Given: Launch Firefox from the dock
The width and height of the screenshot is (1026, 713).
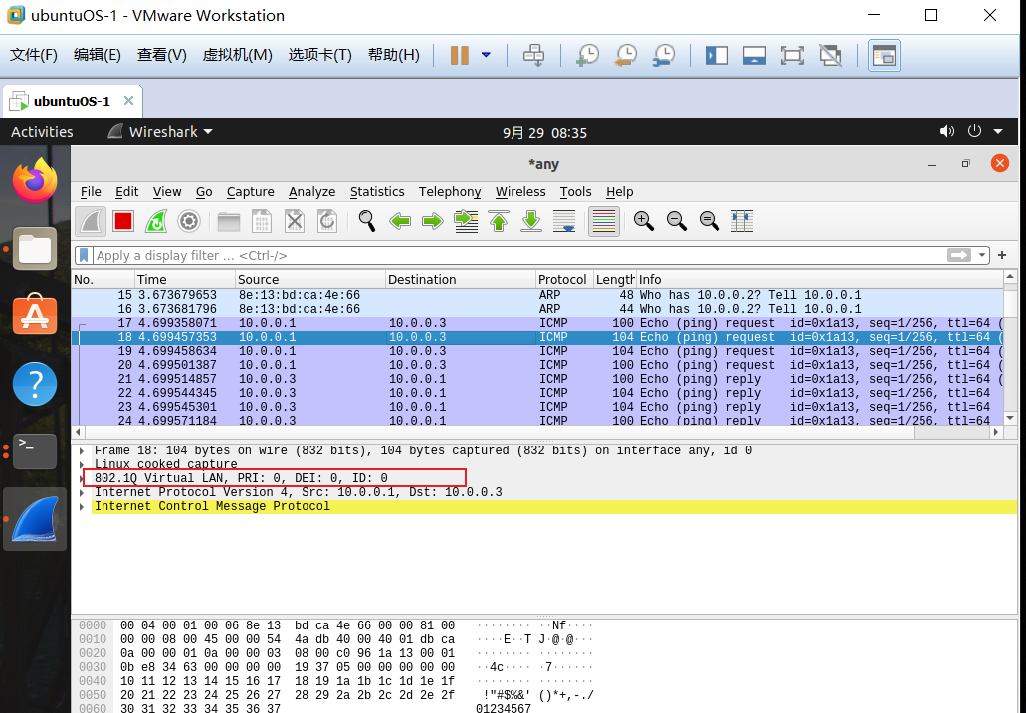Looking at the screenshot, I should click(x=36, y=181).
